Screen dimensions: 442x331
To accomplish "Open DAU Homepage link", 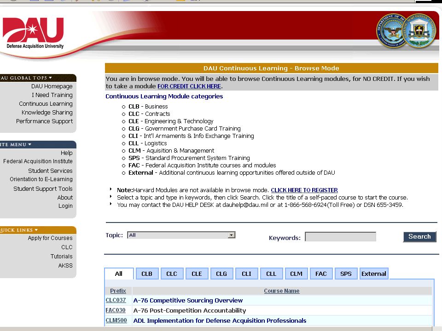I will point(52,86).
